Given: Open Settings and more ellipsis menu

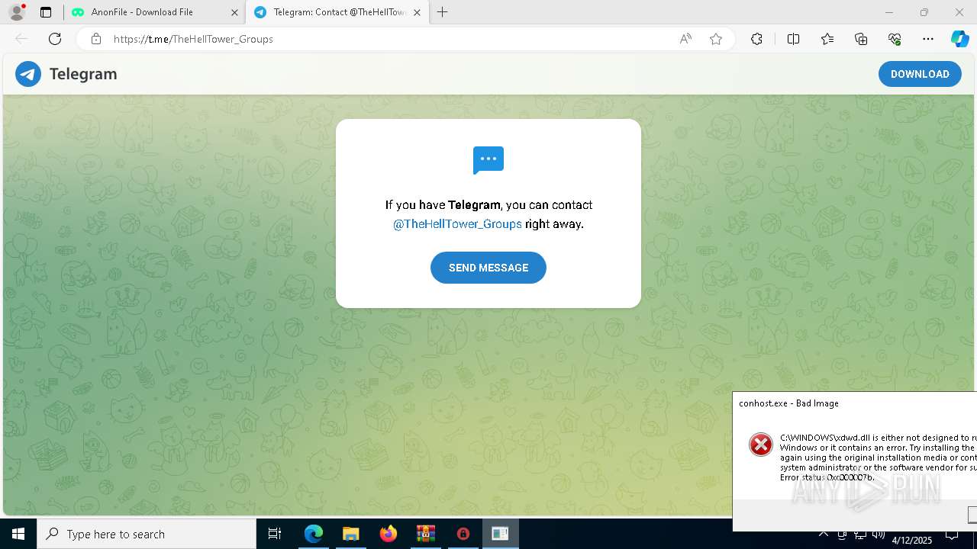Looking at the screenshot, I should [x=928, y=39].
